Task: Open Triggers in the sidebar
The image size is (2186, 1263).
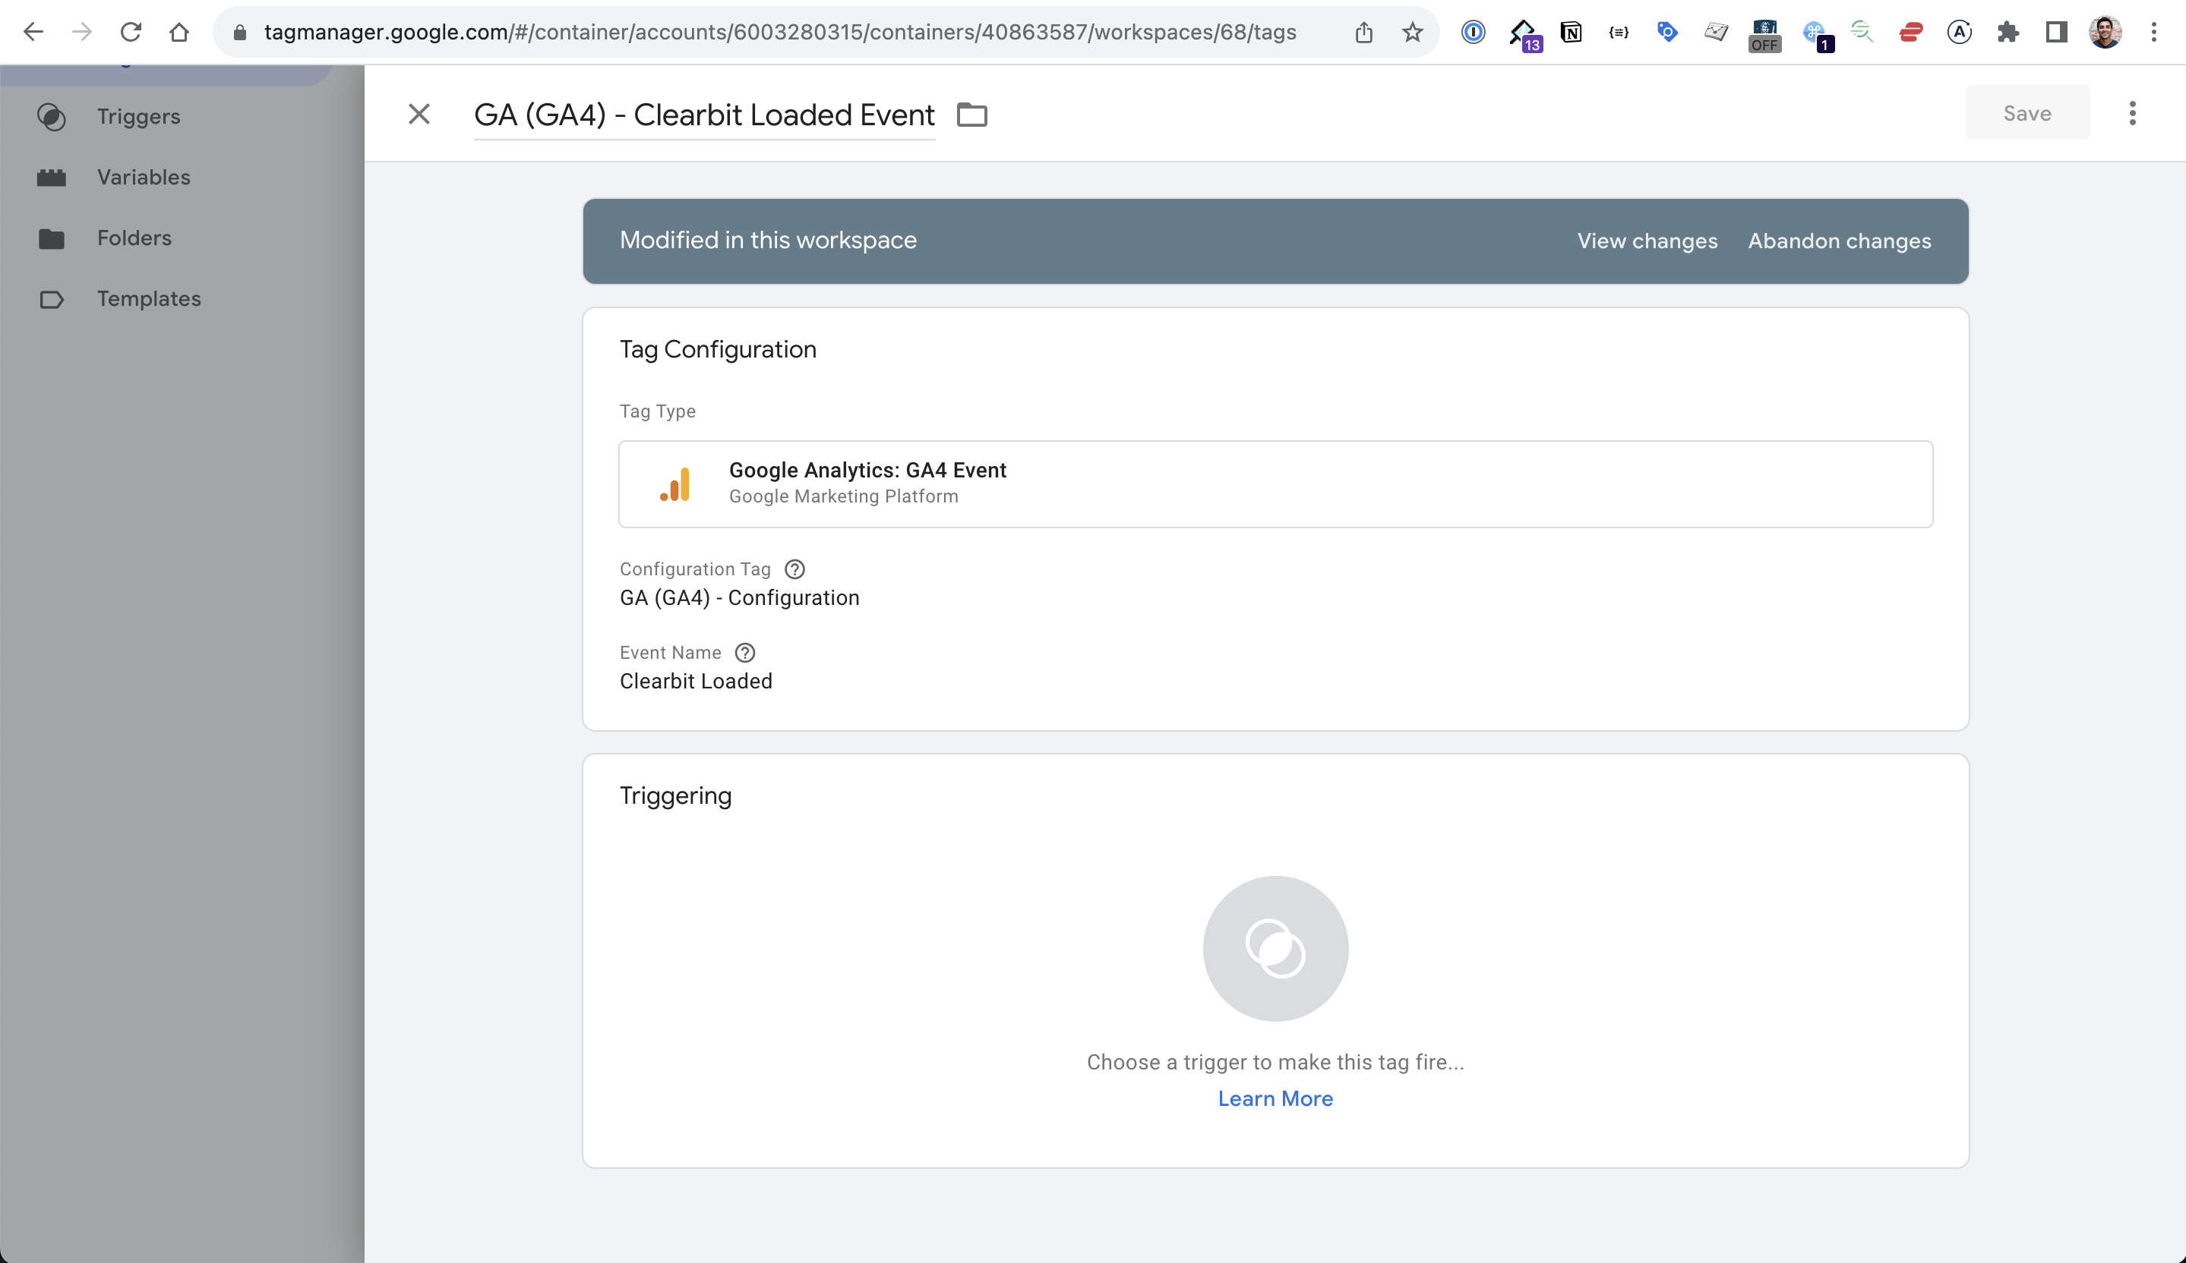Action: click(139, 116)
